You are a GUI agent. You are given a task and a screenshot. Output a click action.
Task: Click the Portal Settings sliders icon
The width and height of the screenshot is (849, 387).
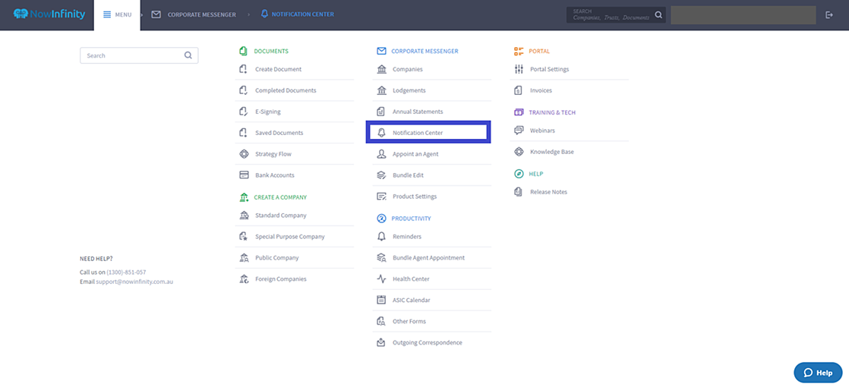(x=519, y=69)
